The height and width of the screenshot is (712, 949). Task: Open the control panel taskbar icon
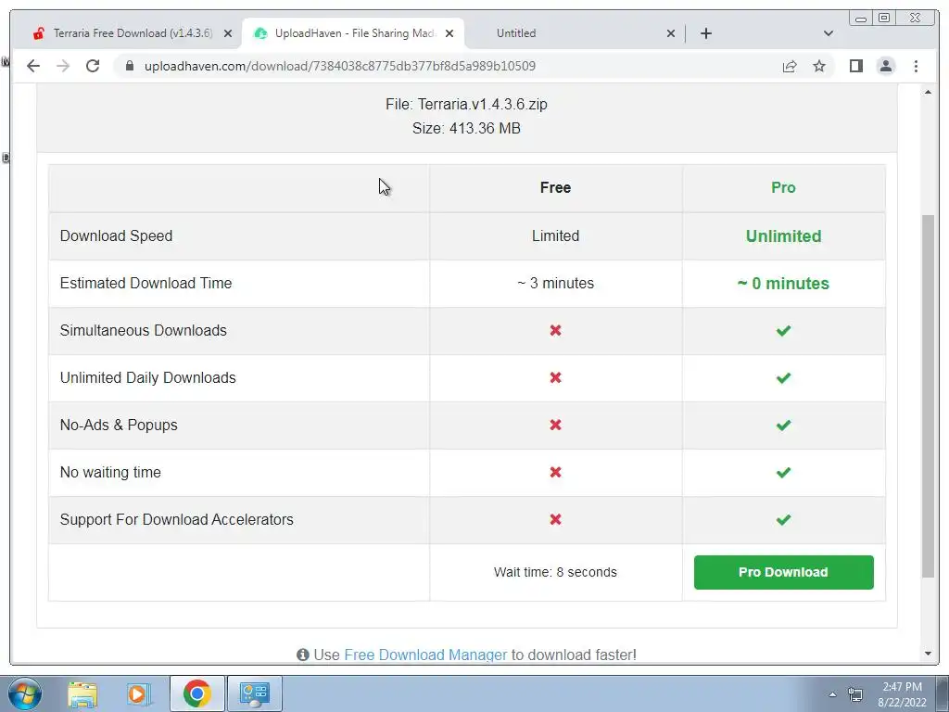(254, 693)
